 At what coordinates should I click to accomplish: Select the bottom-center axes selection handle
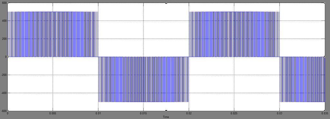point(166,111)
